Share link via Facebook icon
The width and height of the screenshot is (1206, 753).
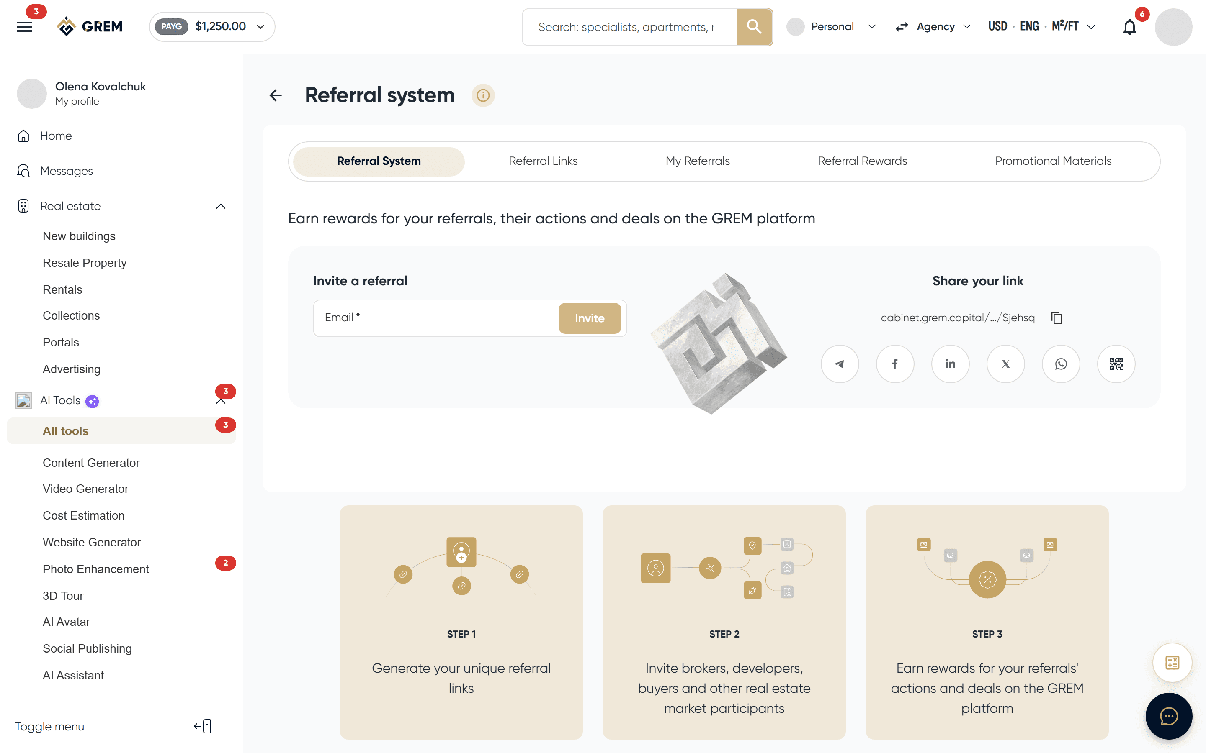[x=895, y=364]
